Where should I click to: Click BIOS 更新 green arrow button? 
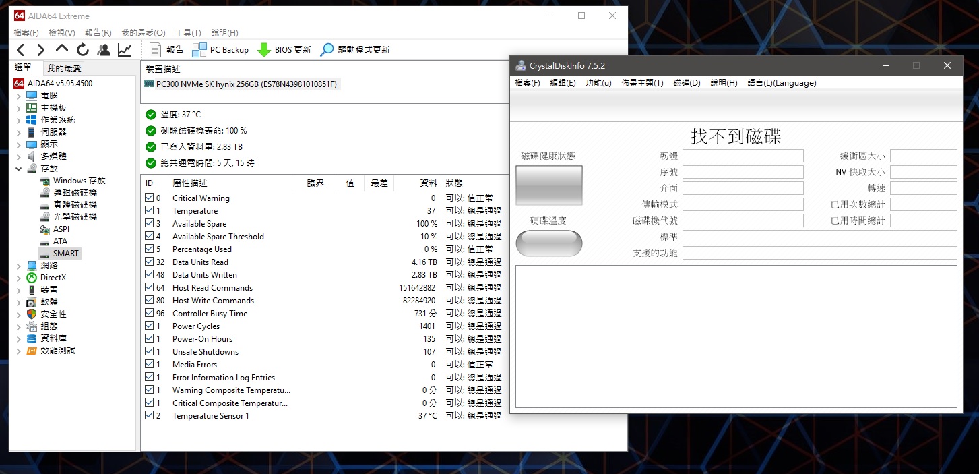pos(284,50)
